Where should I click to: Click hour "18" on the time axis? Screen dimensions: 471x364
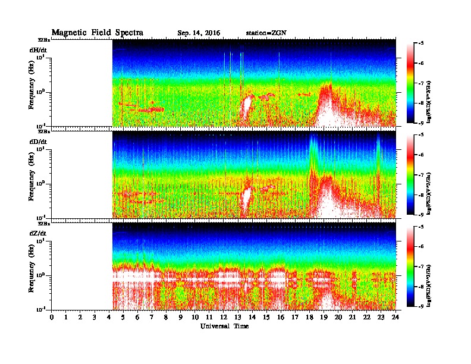point(309,318)
